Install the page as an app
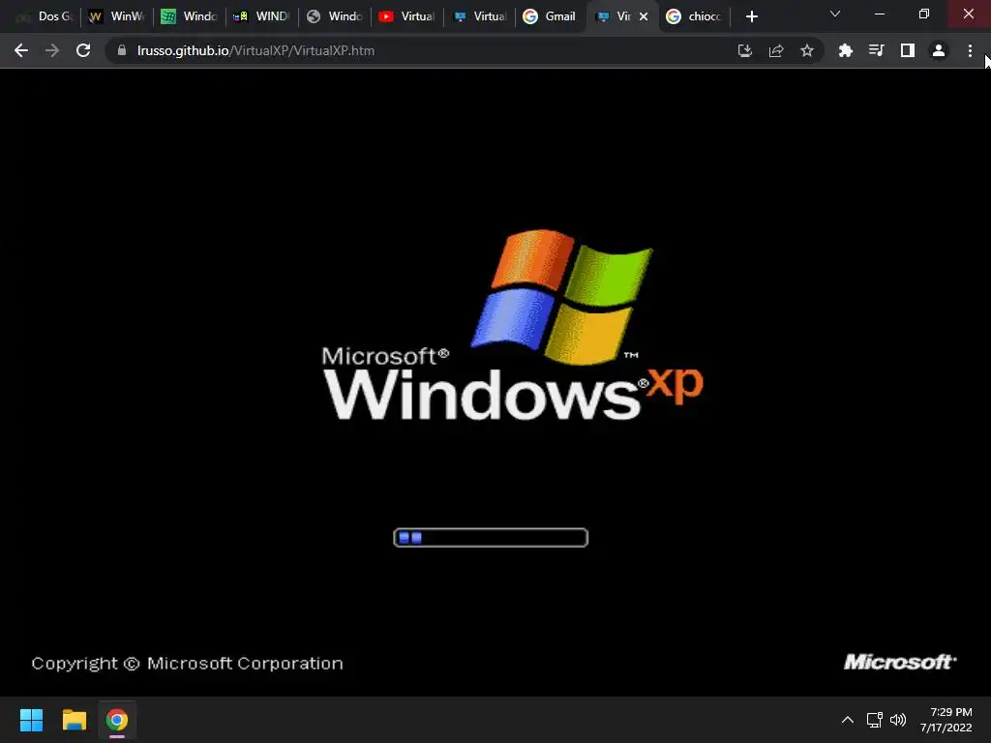Image resolution: width=991 pixels, height=743 pixels. click(x=745, y=50)
